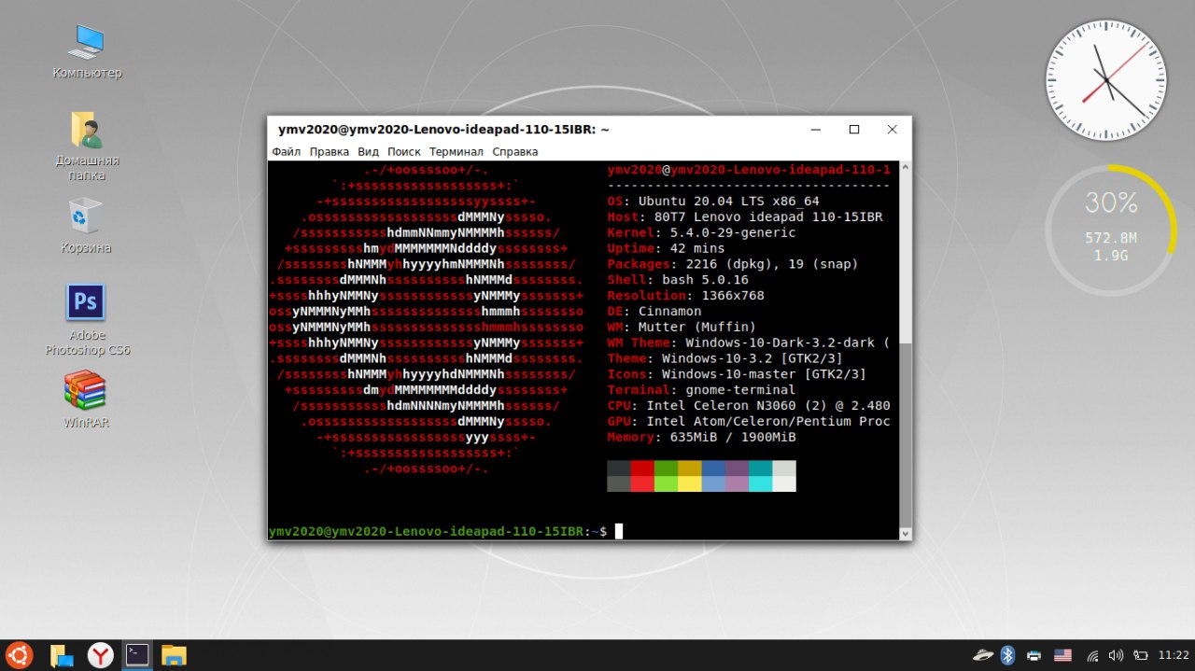Click the terminal title bar text
The width and height of the screenshot is (1195, 671).
point(443,130)
